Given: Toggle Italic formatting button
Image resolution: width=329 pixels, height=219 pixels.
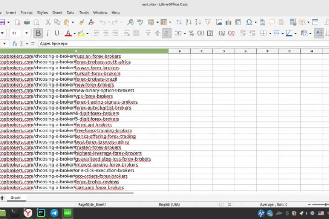Looking at the screenshot, I should click(48, 33).
